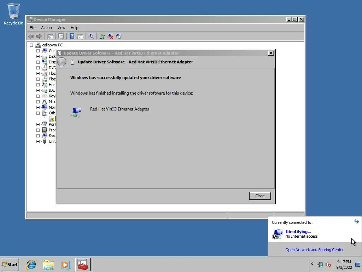The width and height of the screenshot is (362, 272).
Task: Click the blue question mark Help icon
Action: point(72,36)
